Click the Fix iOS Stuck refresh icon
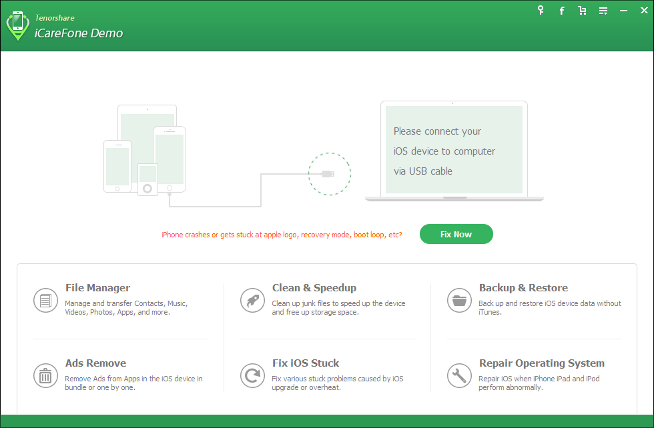654x428 pixels. coord(252,375)
